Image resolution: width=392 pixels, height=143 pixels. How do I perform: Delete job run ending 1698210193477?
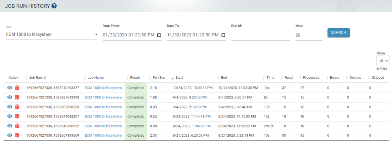click(17, 88)
